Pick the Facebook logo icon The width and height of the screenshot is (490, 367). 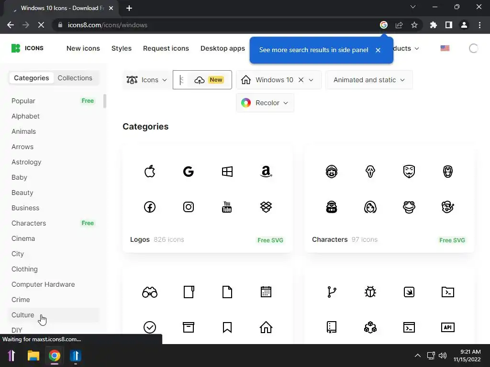point(150,207)
